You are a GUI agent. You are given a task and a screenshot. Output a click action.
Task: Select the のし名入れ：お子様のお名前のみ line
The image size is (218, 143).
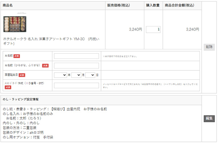28,114
